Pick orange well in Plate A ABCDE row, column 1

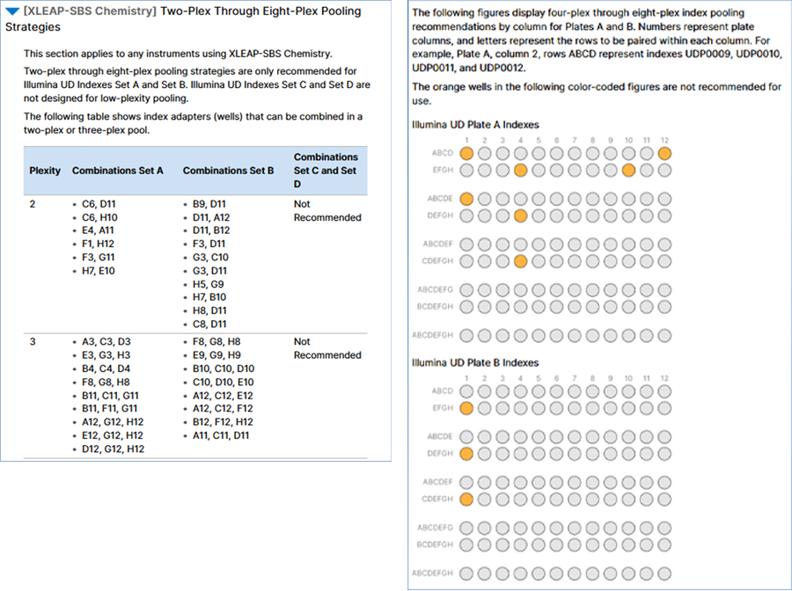466,199
